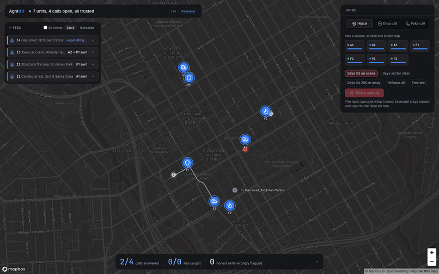Click 'negotiating...' status on I4 row
This screenshot has width=439, height=274.
click(77, 40)
